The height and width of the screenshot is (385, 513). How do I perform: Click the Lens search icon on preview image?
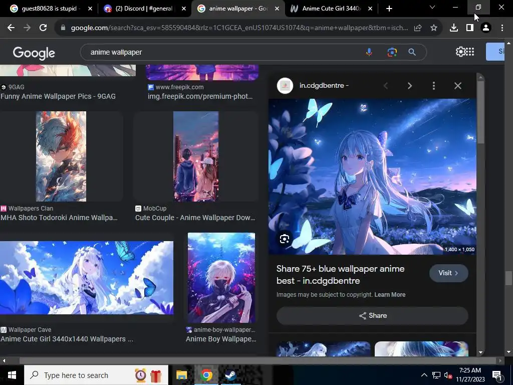click(285, 239)
